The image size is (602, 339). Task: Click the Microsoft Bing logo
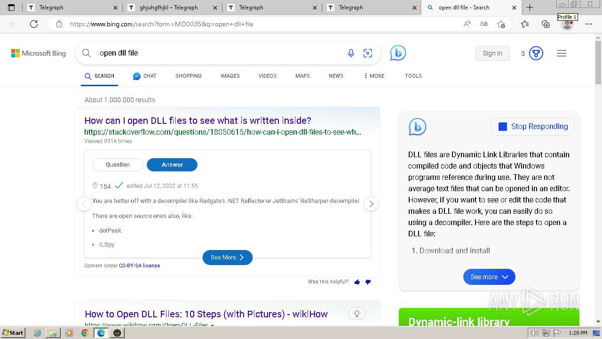pos(39,53)
